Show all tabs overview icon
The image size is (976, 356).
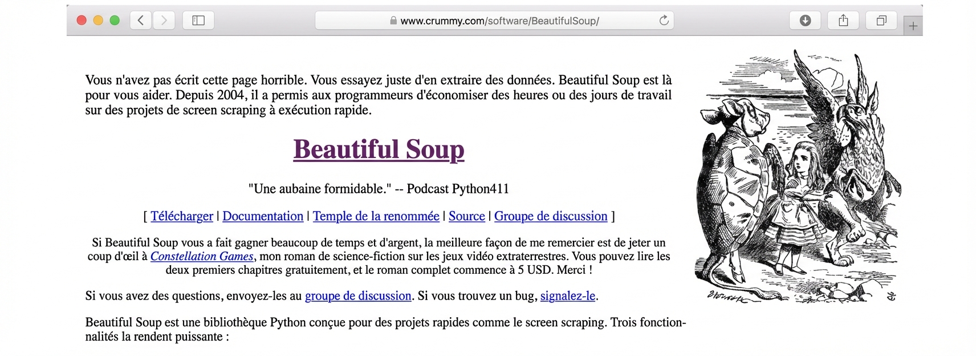(881, 21)
